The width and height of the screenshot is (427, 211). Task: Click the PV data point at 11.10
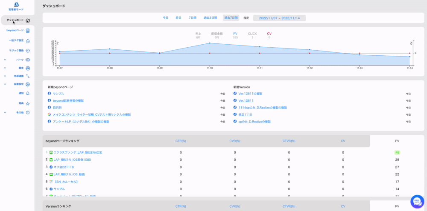210,43
